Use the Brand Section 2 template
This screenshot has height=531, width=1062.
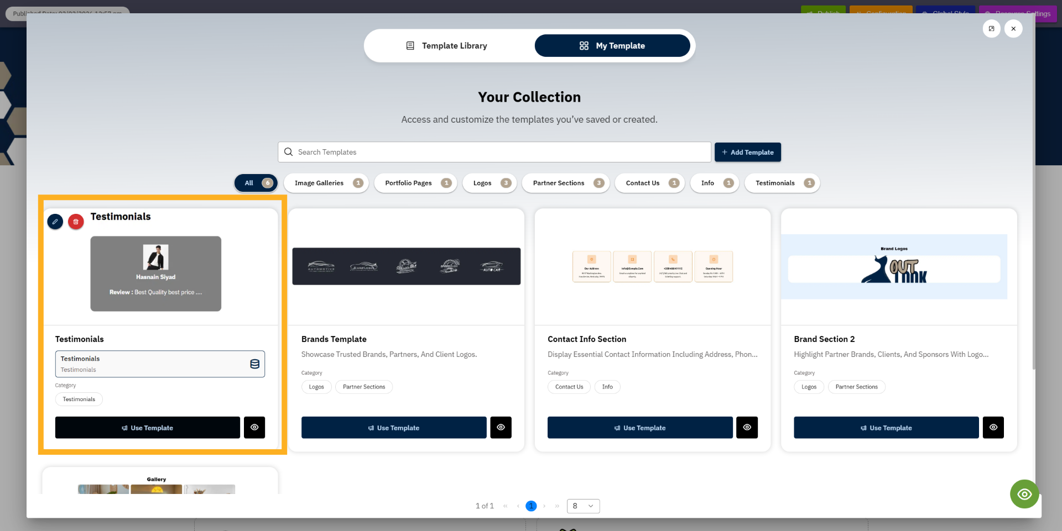[886, 428]
